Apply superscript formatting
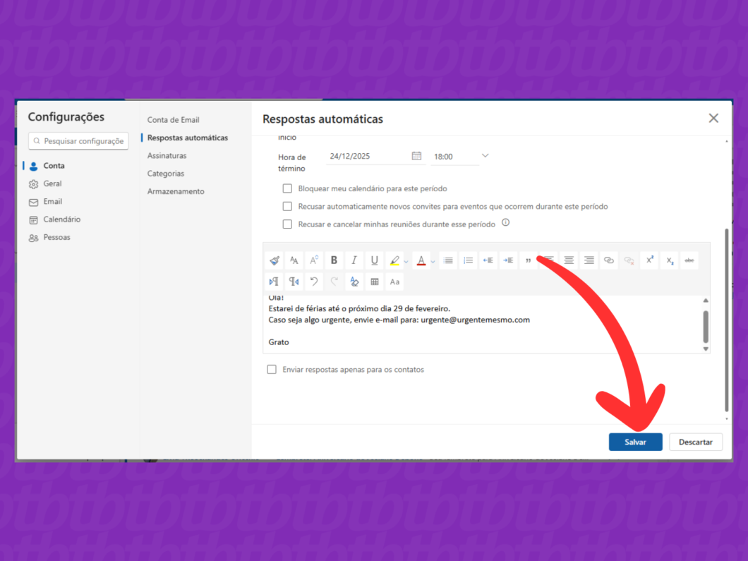Image resolution: width=748 pixels, height=561 pixels. tap(649, 260)
